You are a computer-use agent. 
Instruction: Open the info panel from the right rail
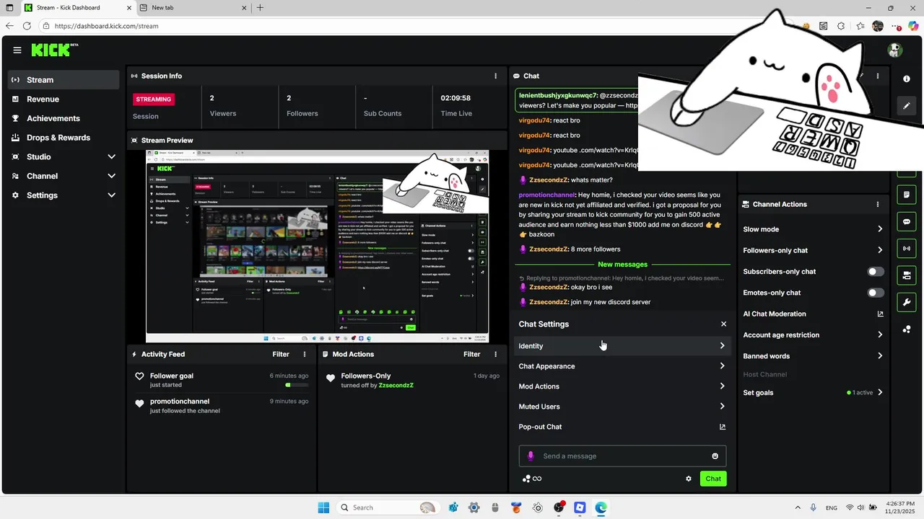(907, 79)
